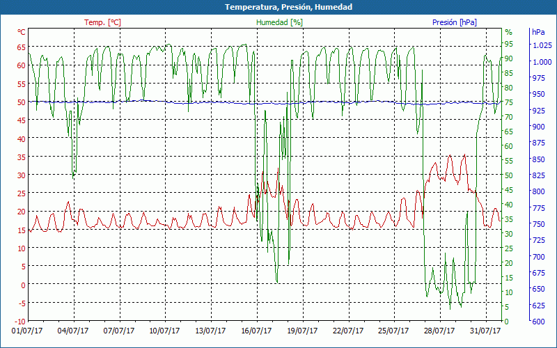The image size is (557, 348).
Task: Click date label '07/07/17' on the time axis
Action: (119, 331)
